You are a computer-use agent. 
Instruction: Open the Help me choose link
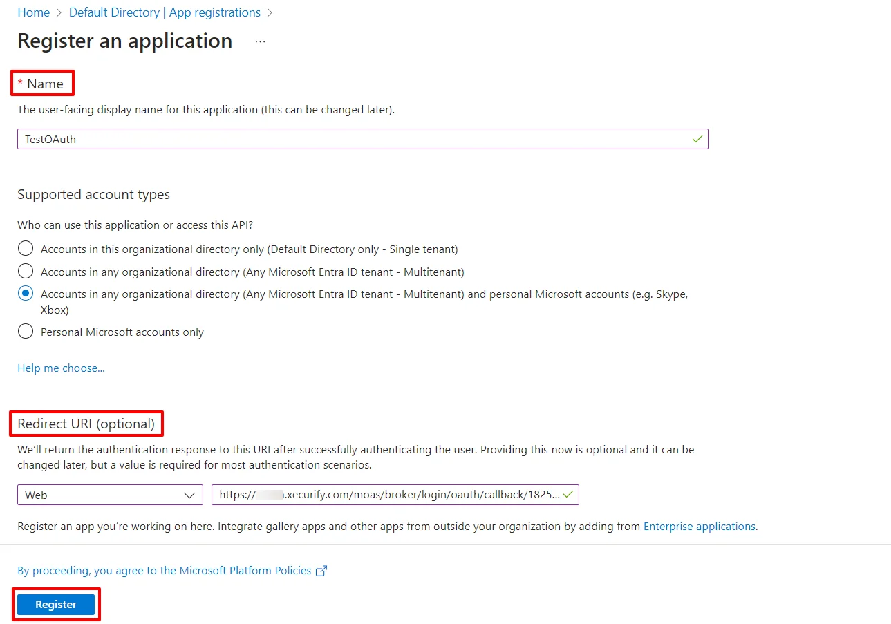pyautogui.click(x=61, y=368)
